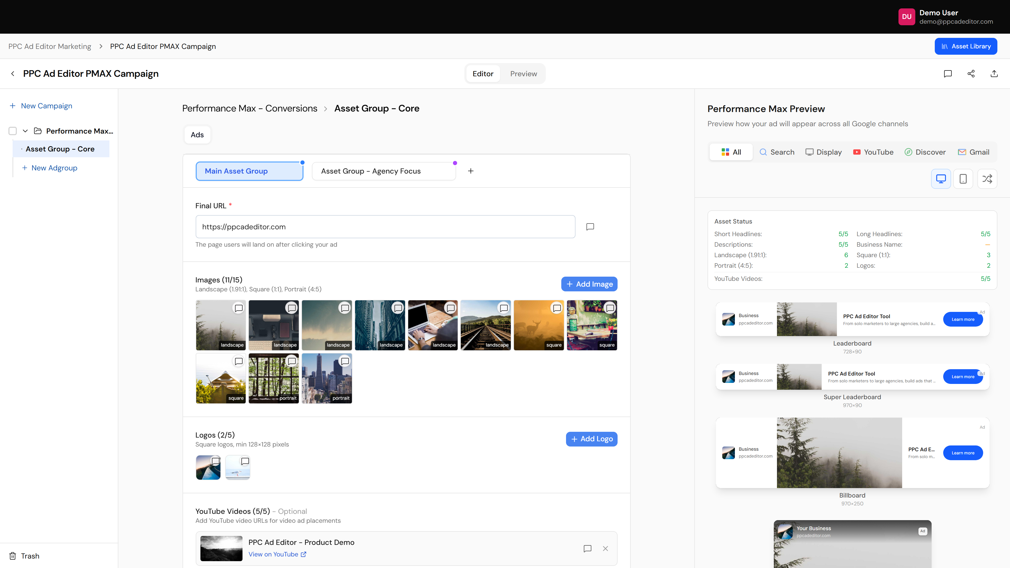
Task: Go back with the left arrow icon
Action: [13, 74]
